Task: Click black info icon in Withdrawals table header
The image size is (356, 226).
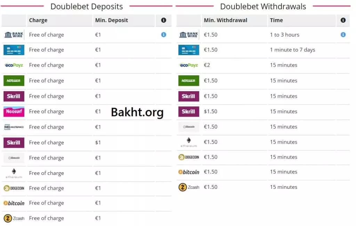Action: click(343, 20)
